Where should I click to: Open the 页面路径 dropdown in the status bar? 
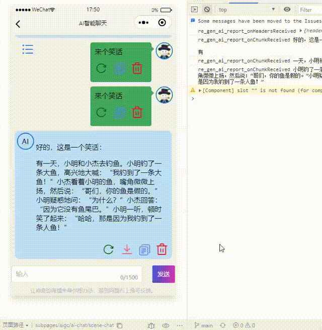(x=16, y=325)
